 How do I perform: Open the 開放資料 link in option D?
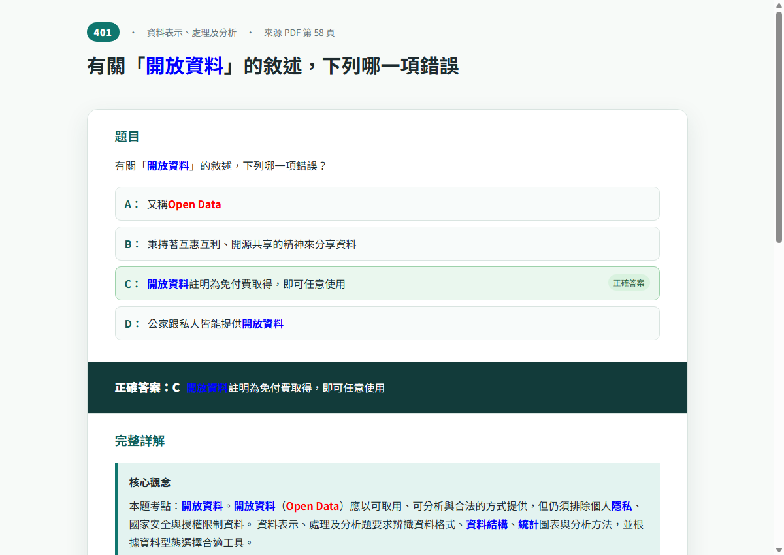(x=263, y=324)
